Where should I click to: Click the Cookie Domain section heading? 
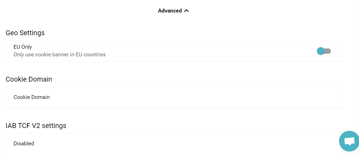tap(29, 79)
